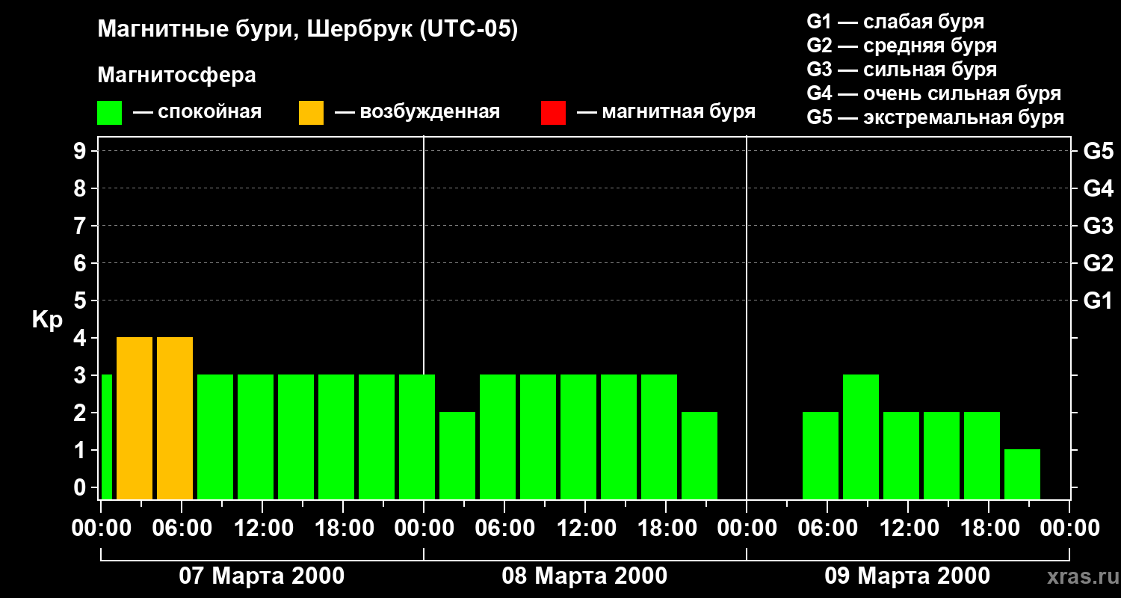Click the Kp axis value '6'

pyautogui.click(x=81, y=263)
